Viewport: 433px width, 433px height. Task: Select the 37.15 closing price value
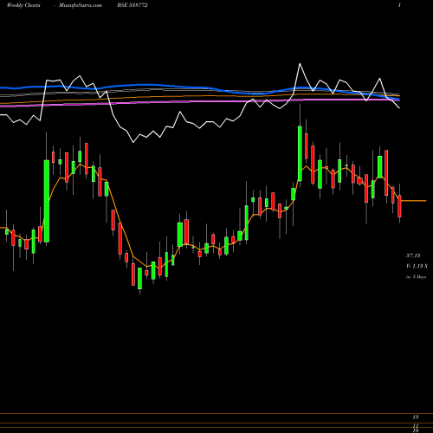(x=413, y=255)
